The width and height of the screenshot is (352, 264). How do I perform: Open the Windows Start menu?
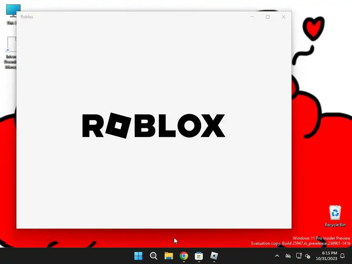(138, 256)
